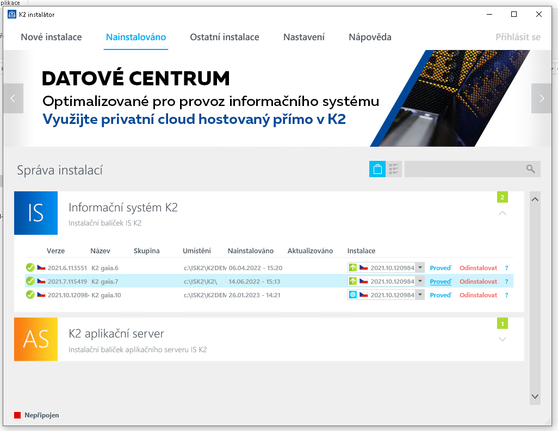Collapse the Informační systém K2 section
The image size is (558, 431).
(503, 213)
